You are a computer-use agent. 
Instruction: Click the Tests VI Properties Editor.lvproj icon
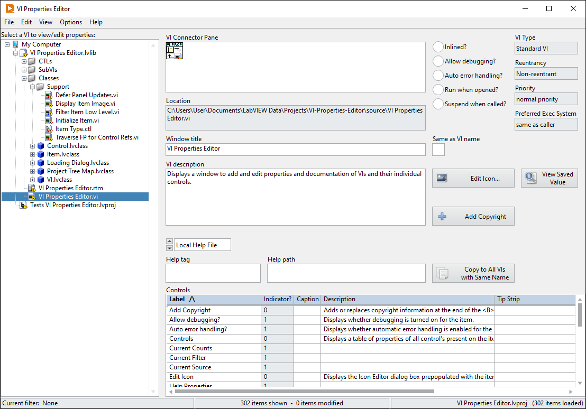pyautogui.click(x=24, y=205)
